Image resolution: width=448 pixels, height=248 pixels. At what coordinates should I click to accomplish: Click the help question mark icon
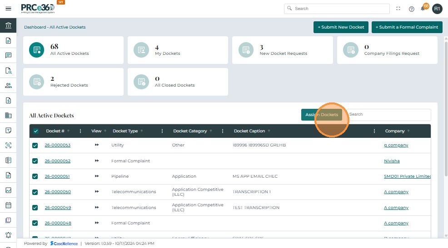411,9
